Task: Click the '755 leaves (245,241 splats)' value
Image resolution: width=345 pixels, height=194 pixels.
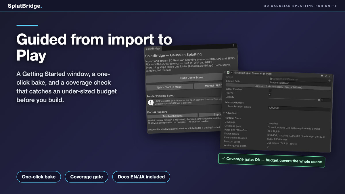Action: click(x=282, y=143)
